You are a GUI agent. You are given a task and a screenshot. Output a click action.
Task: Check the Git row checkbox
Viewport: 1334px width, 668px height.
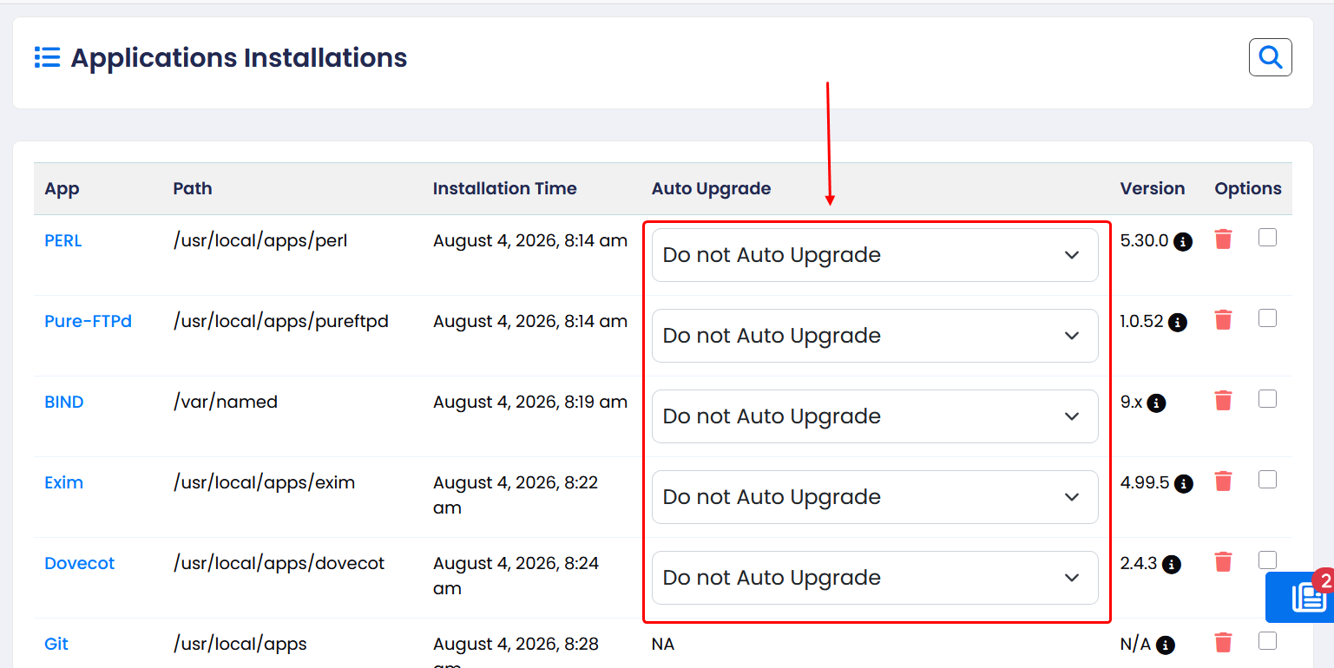point(1267,641)
